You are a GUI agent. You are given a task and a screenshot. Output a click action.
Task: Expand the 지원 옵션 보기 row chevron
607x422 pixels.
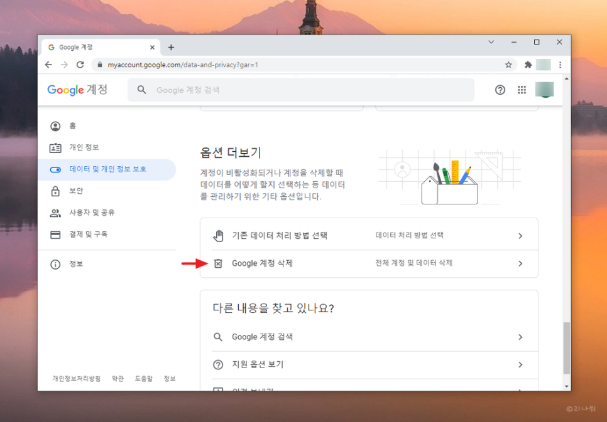coord(520,364)
